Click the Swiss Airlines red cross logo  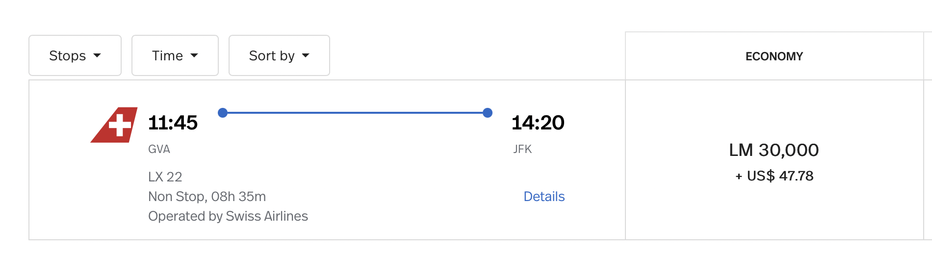(x=114, y=125)
